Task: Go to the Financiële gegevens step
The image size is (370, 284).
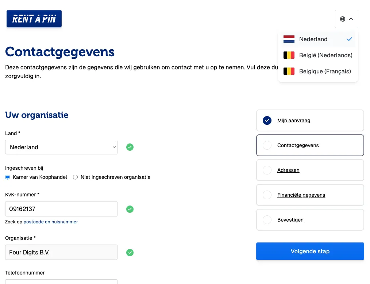Action: (301, 195)
